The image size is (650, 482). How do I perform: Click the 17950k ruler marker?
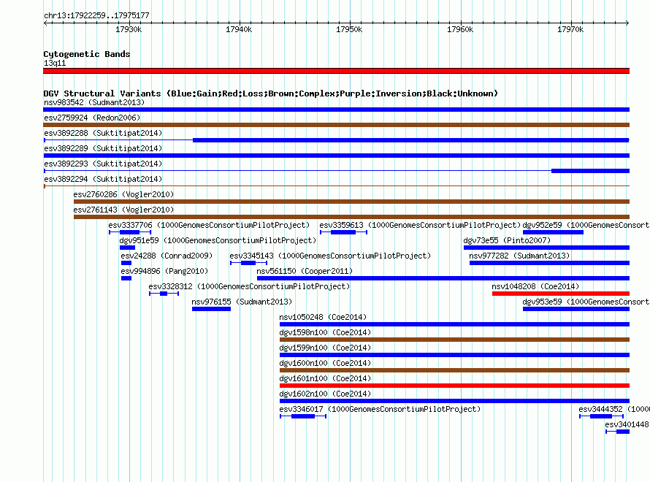click(349, 29)
